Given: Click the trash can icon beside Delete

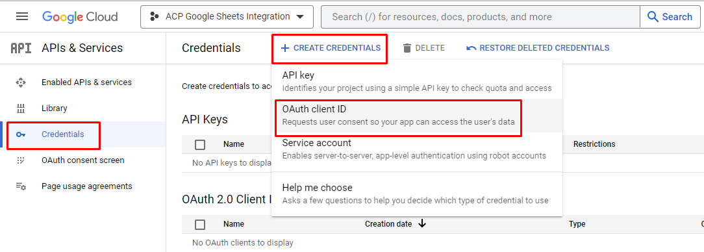Looking at the screenshot, I should pos(407,48).
